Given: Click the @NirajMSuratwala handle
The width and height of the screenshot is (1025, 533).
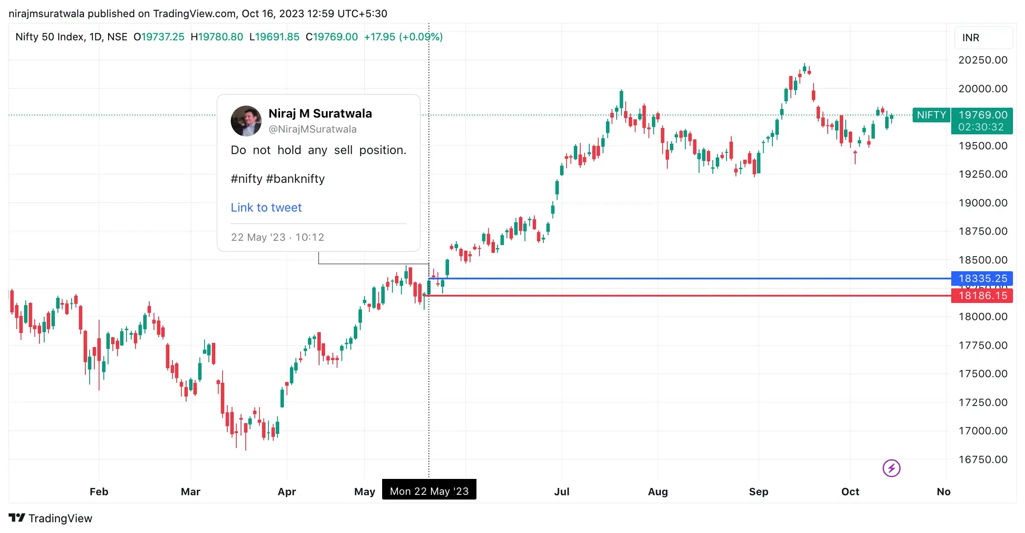Looking at the screenshot, I should coord(313,129).
